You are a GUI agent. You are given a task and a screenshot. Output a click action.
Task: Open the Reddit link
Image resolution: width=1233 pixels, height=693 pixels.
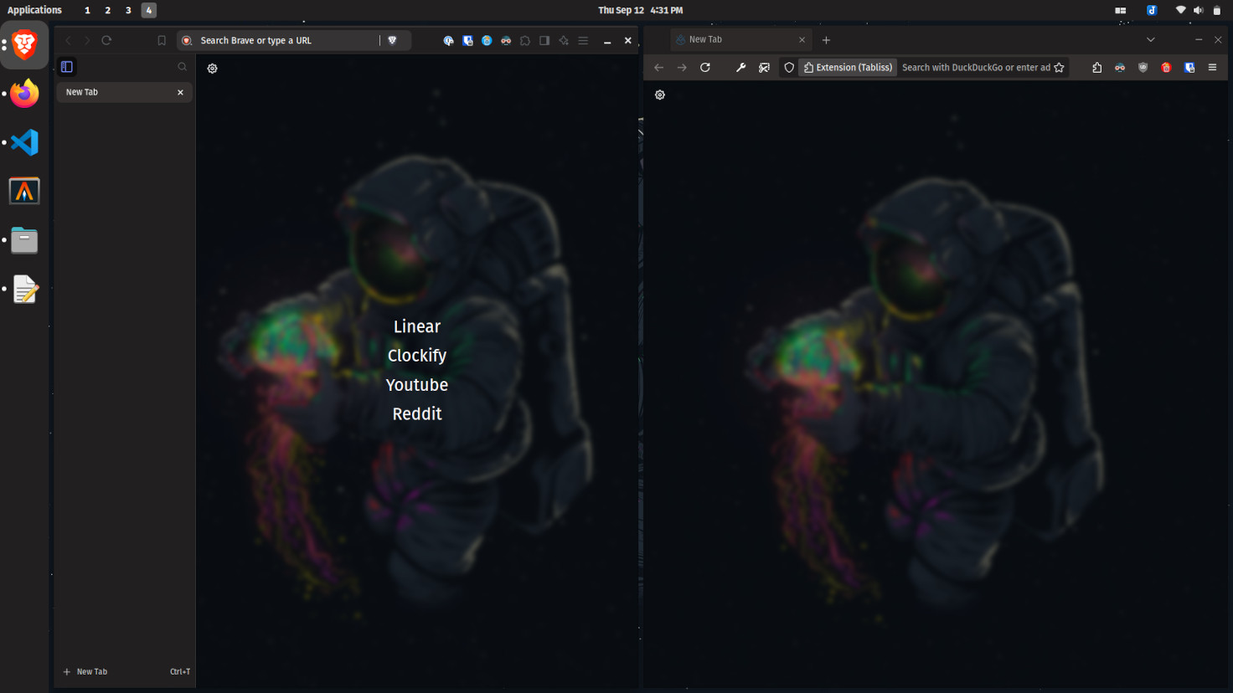(417, 413)
